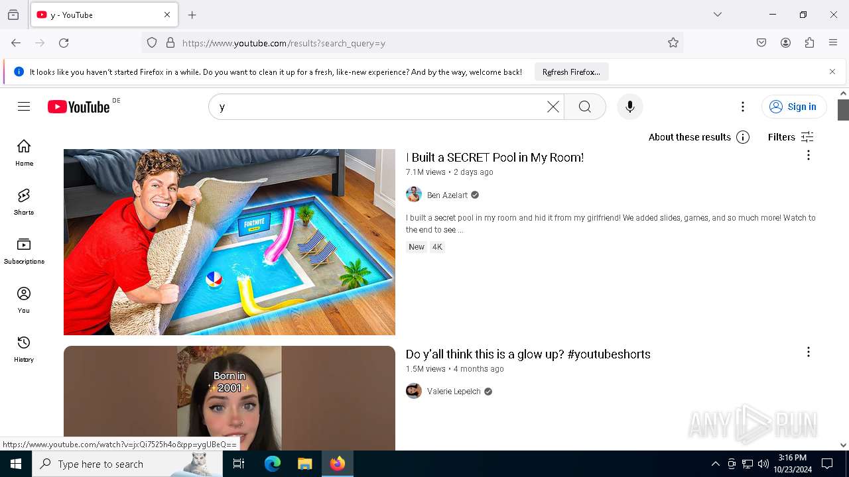This screenshot has width=849, height=477.
Task: Open the Windows Start menu
Action: pos(16,464)
